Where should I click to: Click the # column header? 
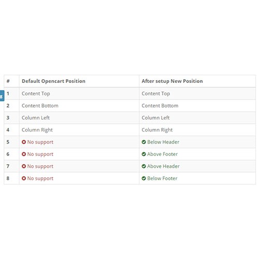(x=8, y=81)
